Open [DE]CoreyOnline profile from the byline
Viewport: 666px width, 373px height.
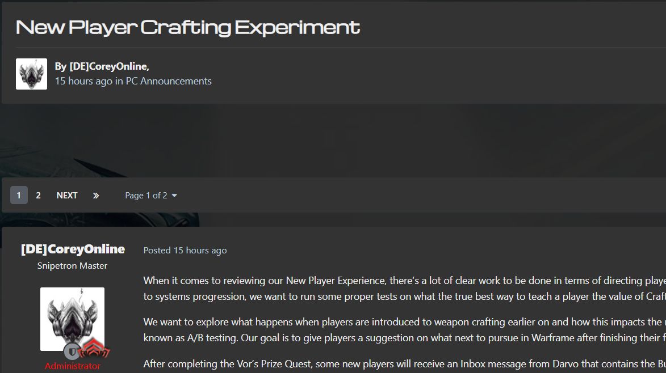(109, 66)
